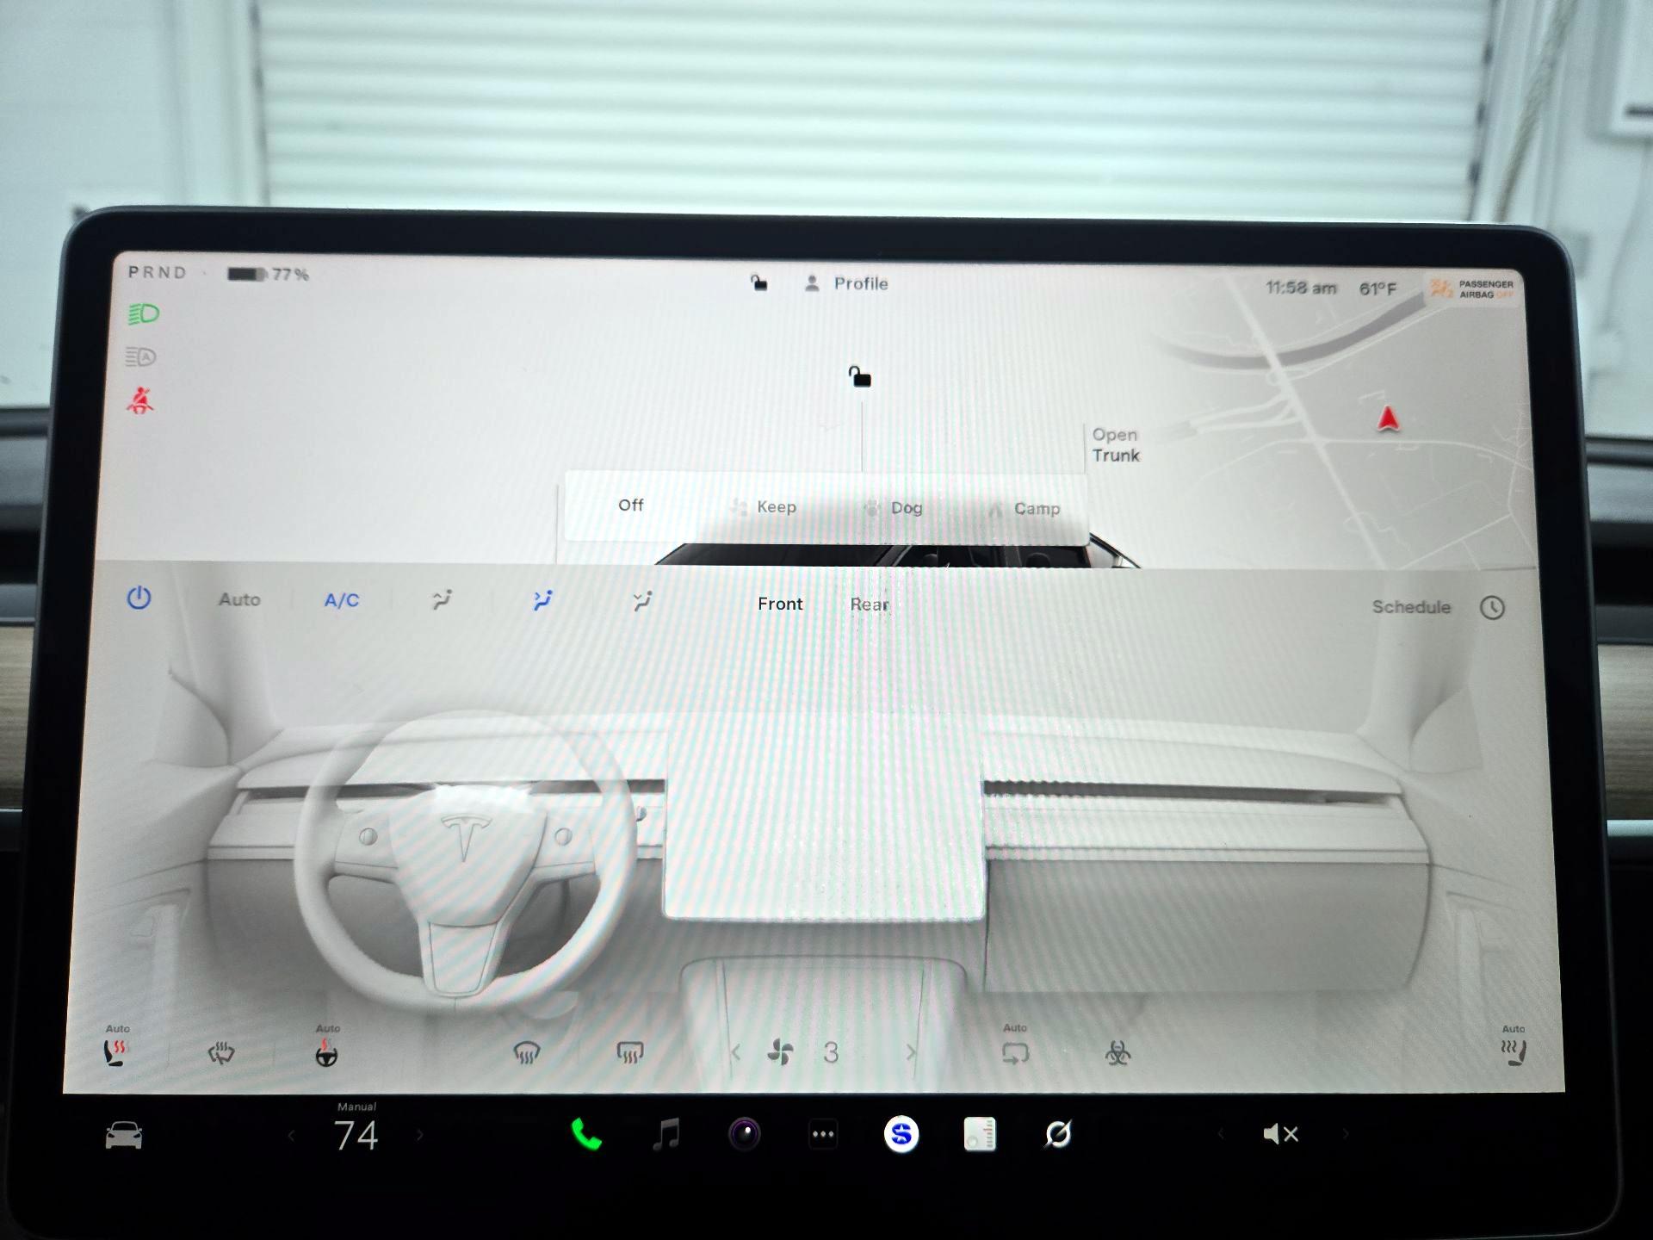The width and height of the screenshot is (1653, 1240).
Task: Open the Phone app
Action: [586, 1135]
